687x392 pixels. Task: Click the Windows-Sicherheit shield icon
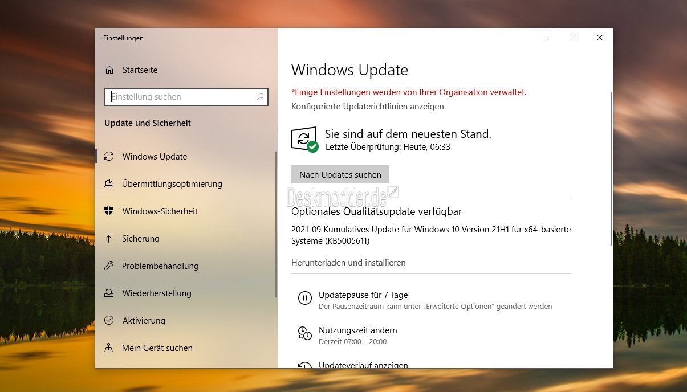[109, 211]
